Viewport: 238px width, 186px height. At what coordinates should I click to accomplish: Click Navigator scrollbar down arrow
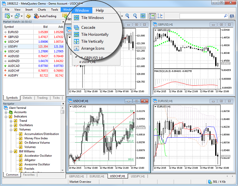coord(63,170)
